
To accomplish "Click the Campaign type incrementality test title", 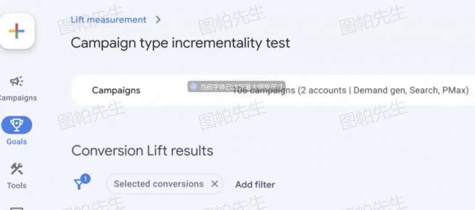I will (180, 43).
